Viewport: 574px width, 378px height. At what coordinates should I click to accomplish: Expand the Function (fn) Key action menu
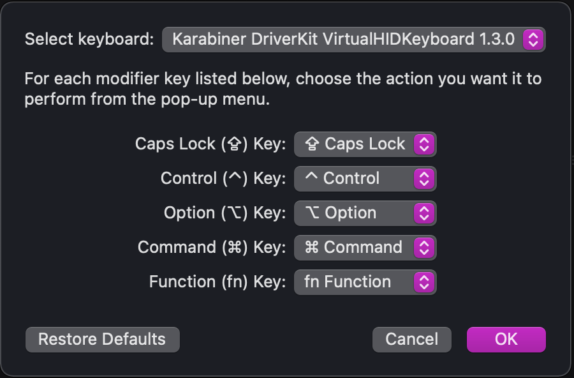357,282
